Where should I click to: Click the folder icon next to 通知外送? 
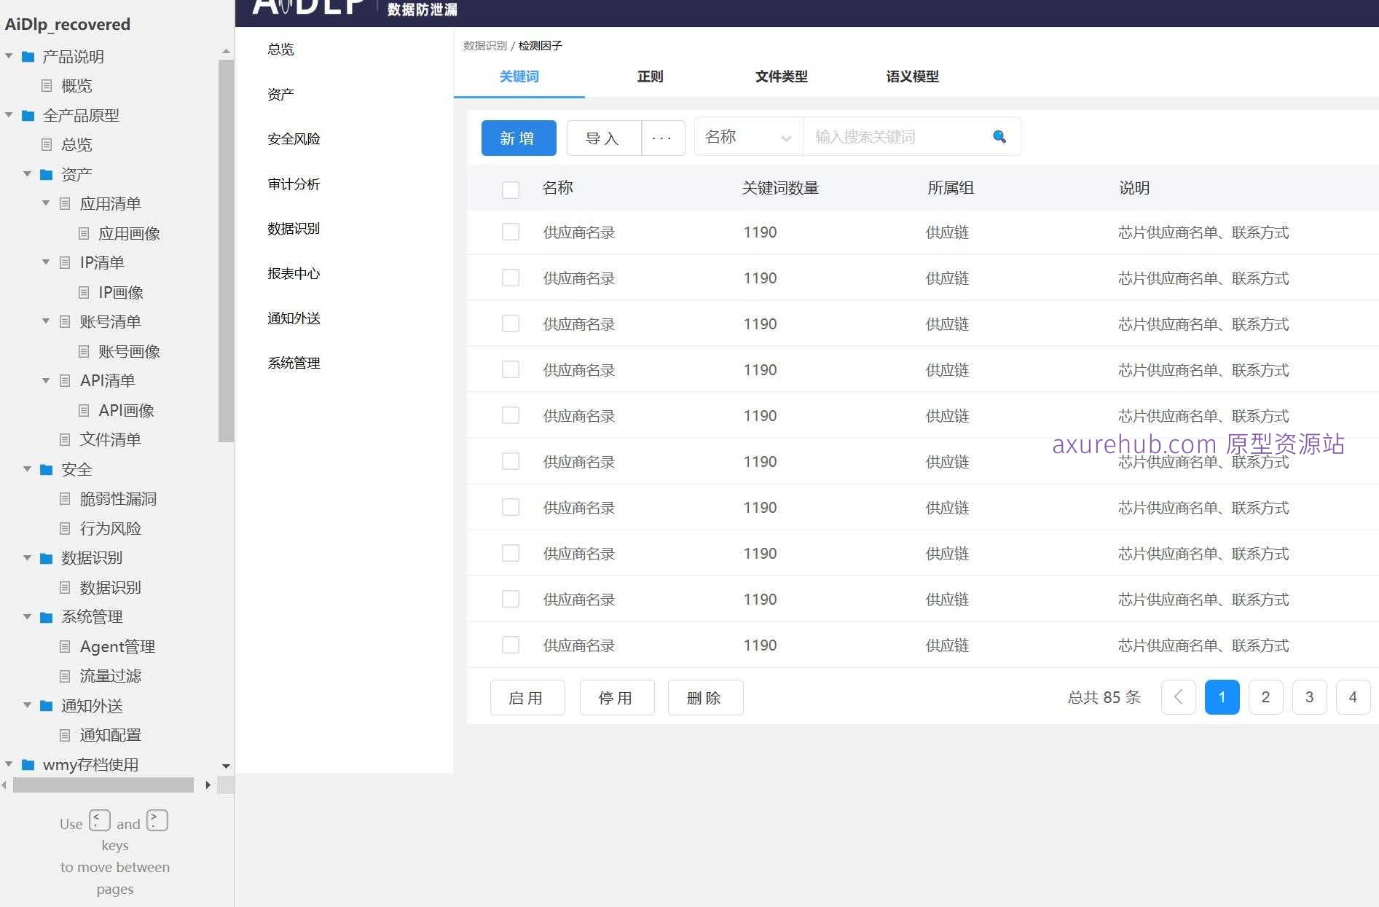[45, 705]
